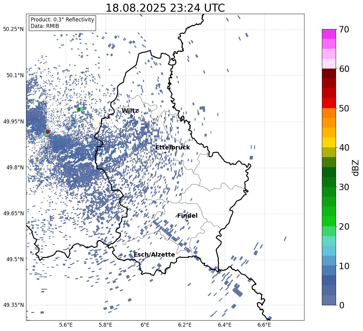Click the 49.65°N latitude label

click(x=13, y=213)
